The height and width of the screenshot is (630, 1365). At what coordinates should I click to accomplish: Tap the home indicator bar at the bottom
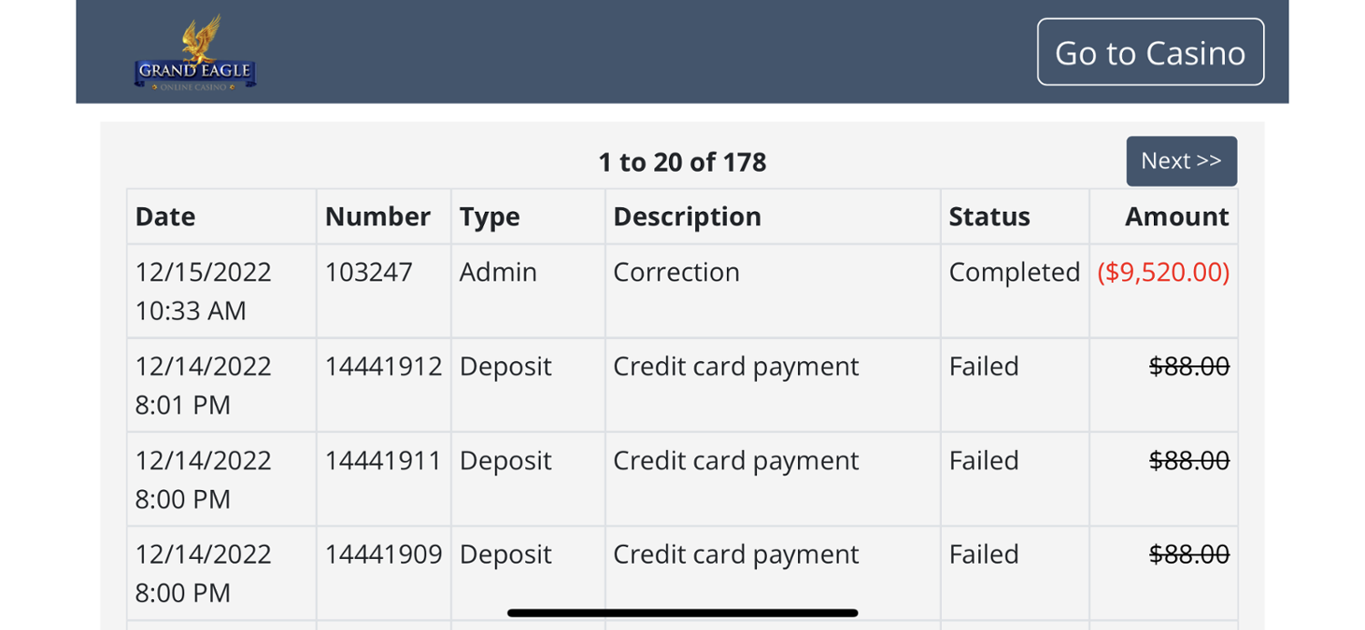682,613
